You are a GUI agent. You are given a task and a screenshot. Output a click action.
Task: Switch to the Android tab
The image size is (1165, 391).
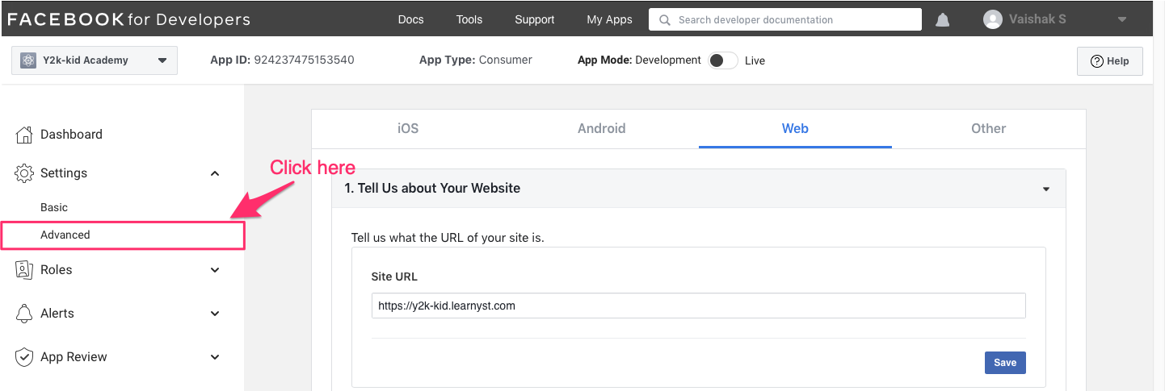coord(602,128)
